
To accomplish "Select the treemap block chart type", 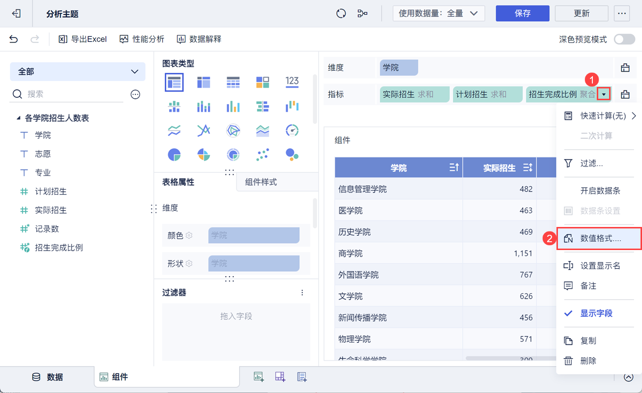I will pyautogui.click(x=263, y=82).
